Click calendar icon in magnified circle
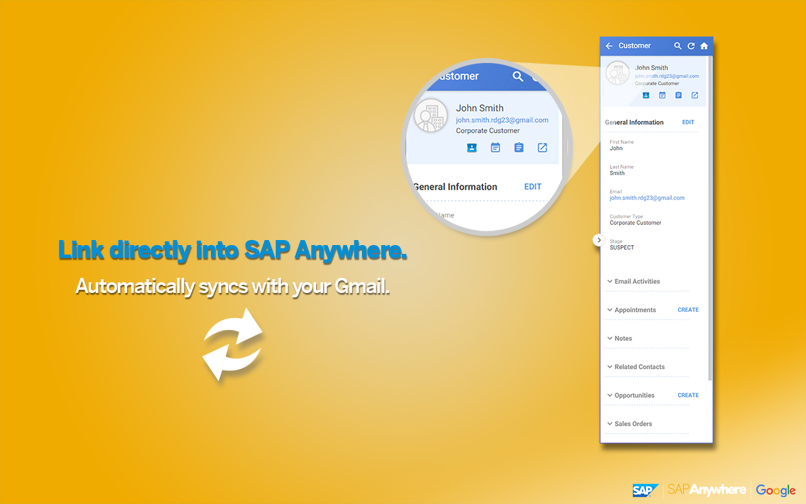The height and width of the screenshot is (504, 806). [x=496, y=147]
